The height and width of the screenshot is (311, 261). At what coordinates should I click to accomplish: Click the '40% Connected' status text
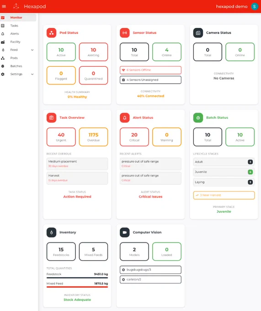tap(150, 96)
